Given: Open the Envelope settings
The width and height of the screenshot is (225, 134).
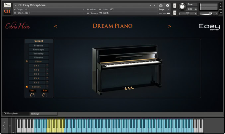Looking at the screenshot, I should tap(38, 50).
